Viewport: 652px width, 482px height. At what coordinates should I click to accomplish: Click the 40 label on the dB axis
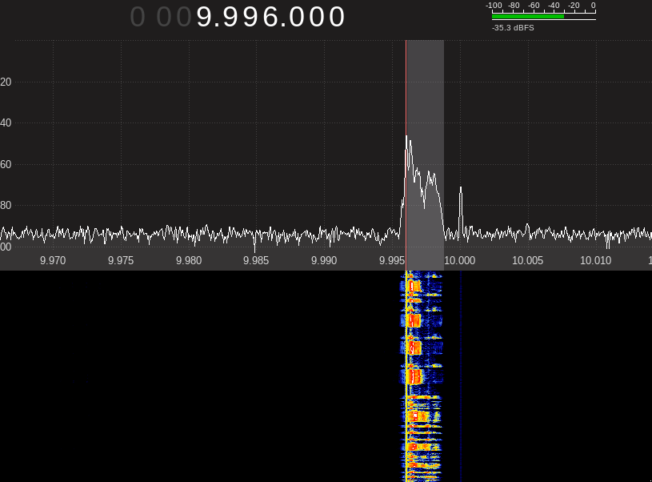6,123
